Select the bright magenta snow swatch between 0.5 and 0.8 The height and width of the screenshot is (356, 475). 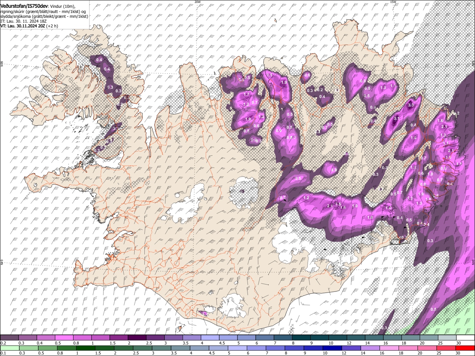[64, 338]
